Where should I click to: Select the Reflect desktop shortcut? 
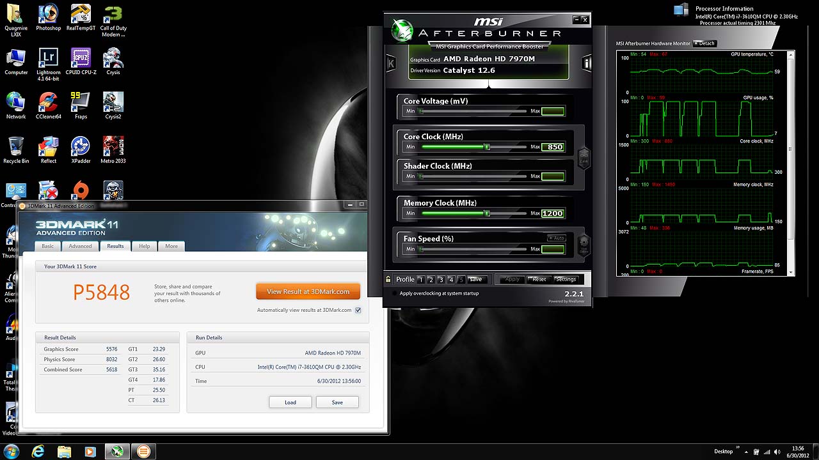click(48, 150)
